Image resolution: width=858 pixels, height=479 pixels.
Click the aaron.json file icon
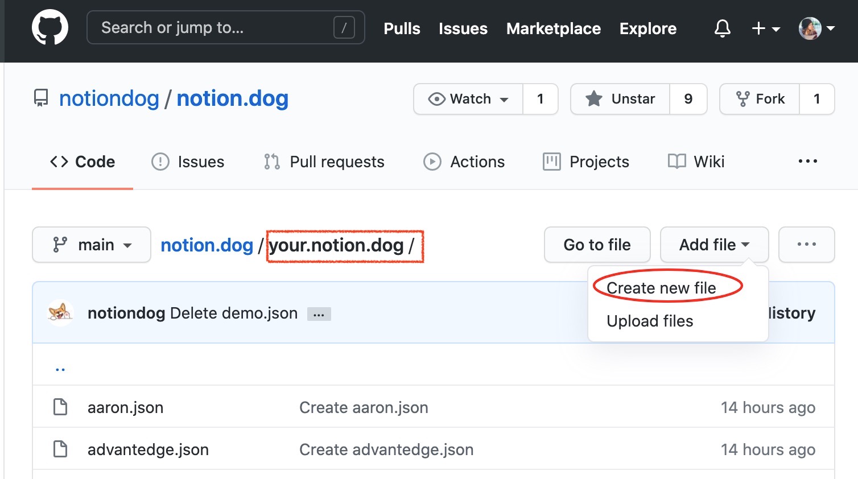pos(60,407)
